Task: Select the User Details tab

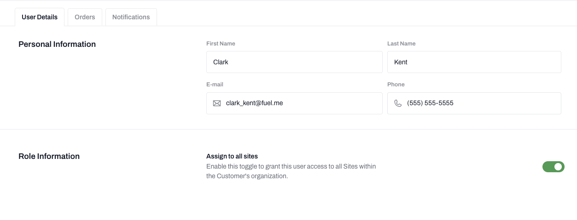Action: 40,17
